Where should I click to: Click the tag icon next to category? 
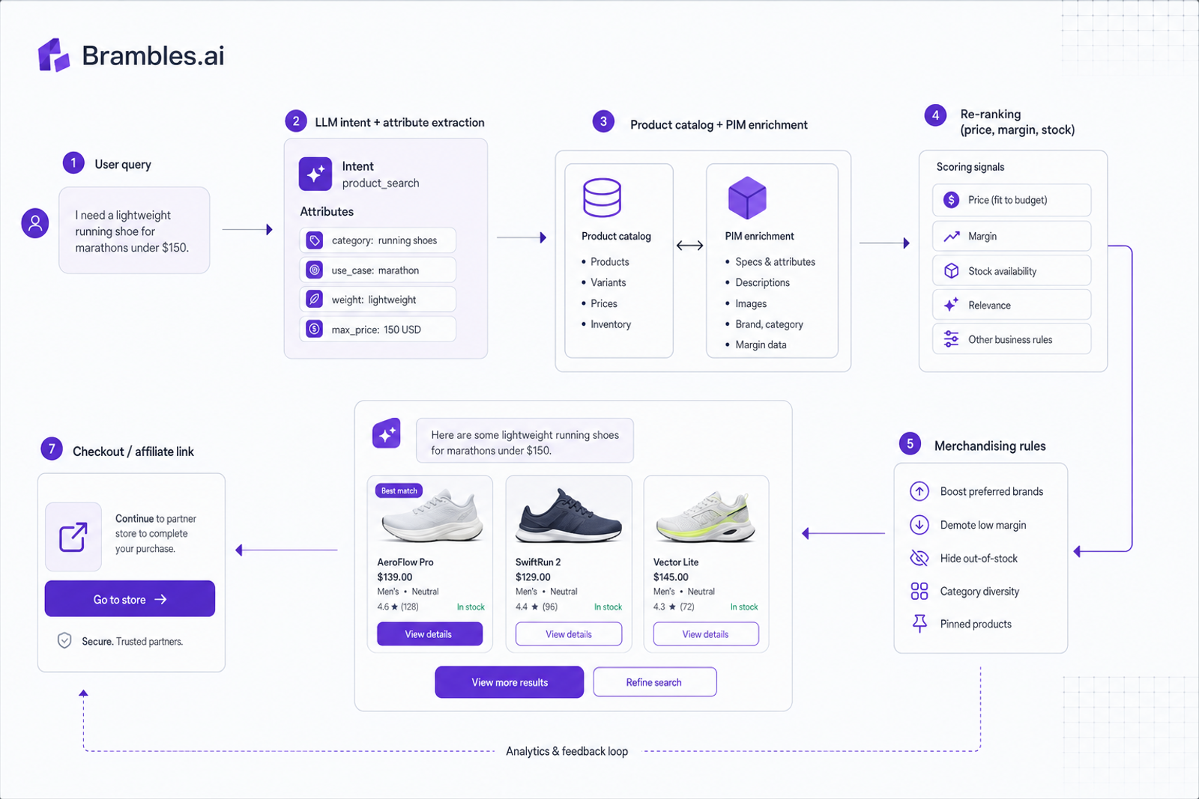click(x=315, y=240)
